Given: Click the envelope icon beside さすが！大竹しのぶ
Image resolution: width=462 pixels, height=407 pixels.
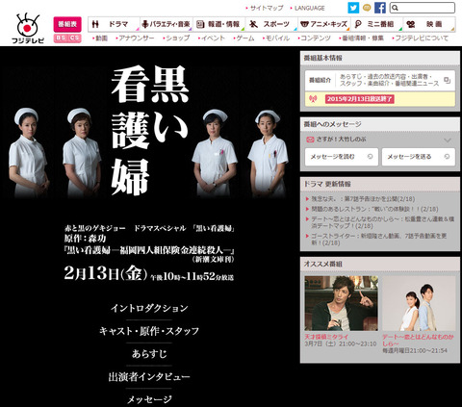Looking at the screenshot, I should point(310,140).
